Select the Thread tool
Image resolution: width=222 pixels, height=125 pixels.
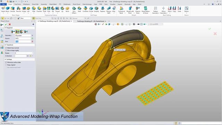click(57, 9)
